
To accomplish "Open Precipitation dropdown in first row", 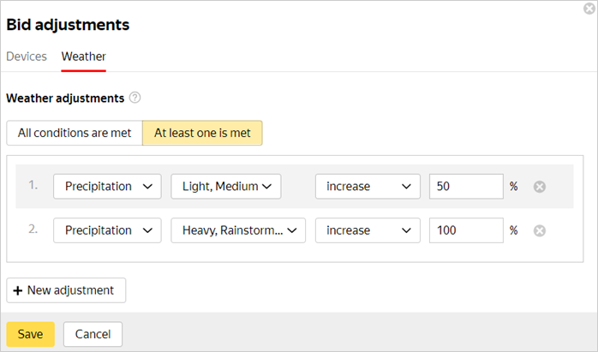I will click(x=107, y=186).
